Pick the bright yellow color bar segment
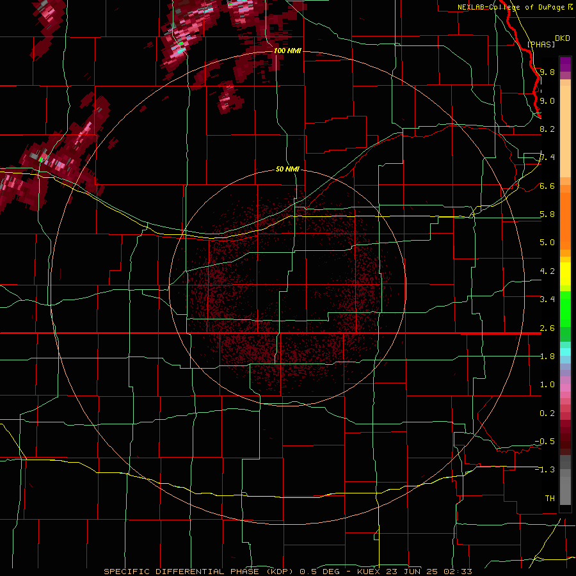This screenshot has height=576, width=576. pos(565,274)
